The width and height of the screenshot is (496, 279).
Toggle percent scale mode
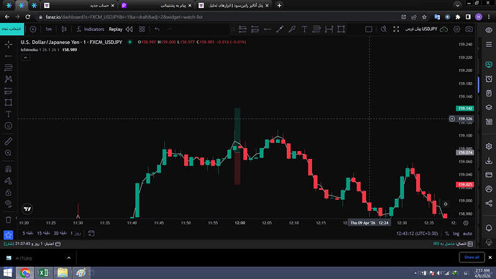tap(447, 234)
